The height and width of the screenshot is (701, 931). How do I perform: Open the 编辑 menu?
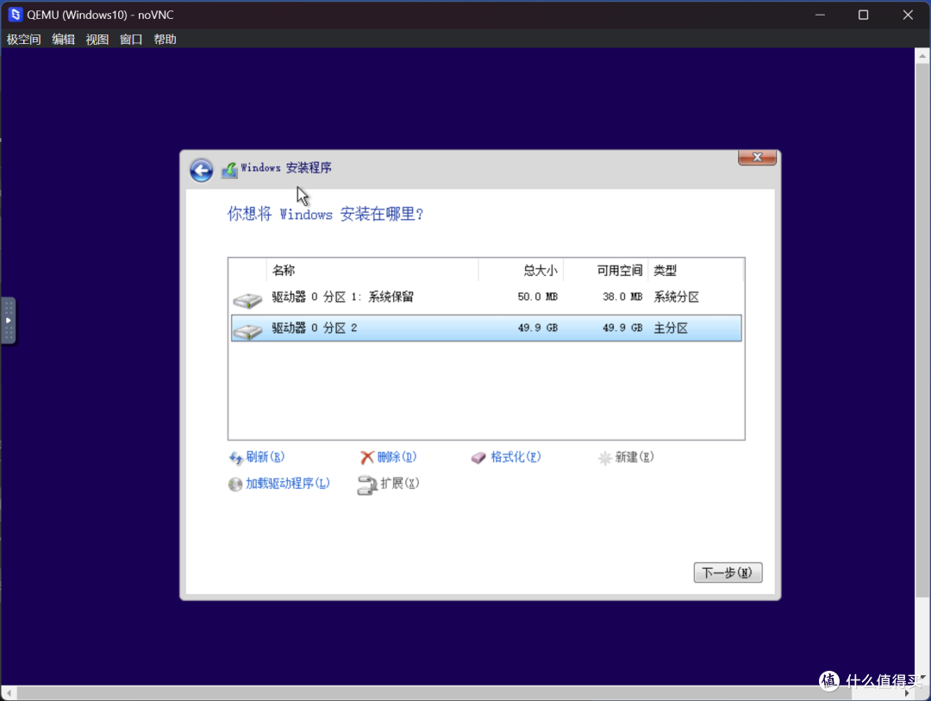point(64,39)
